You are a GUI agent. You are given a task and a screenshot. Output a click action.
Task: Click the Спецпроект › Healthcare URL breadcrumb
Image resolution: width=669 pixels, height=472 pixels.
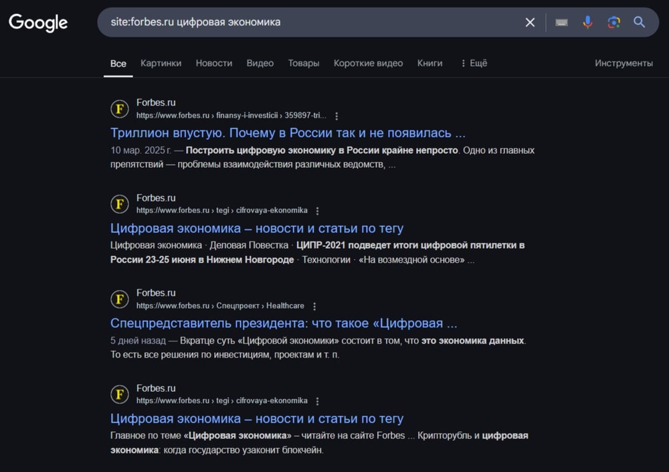coord(220,306)
